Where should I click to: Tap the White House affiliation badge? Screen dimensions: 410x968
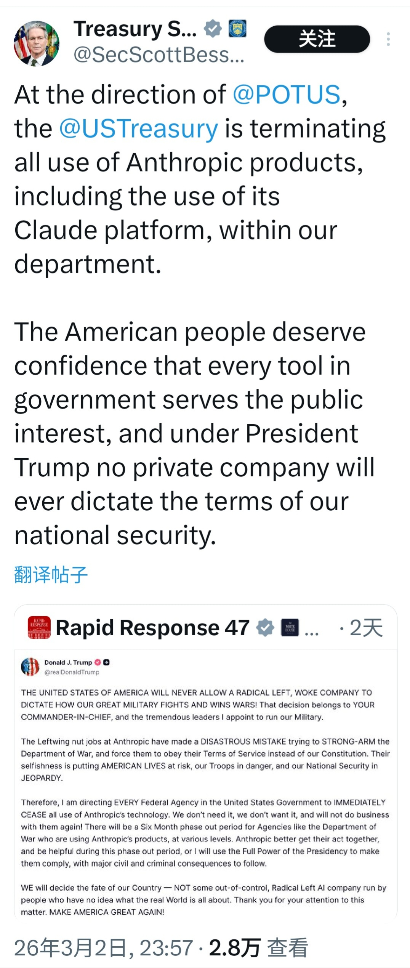click(x=290, y=628)
